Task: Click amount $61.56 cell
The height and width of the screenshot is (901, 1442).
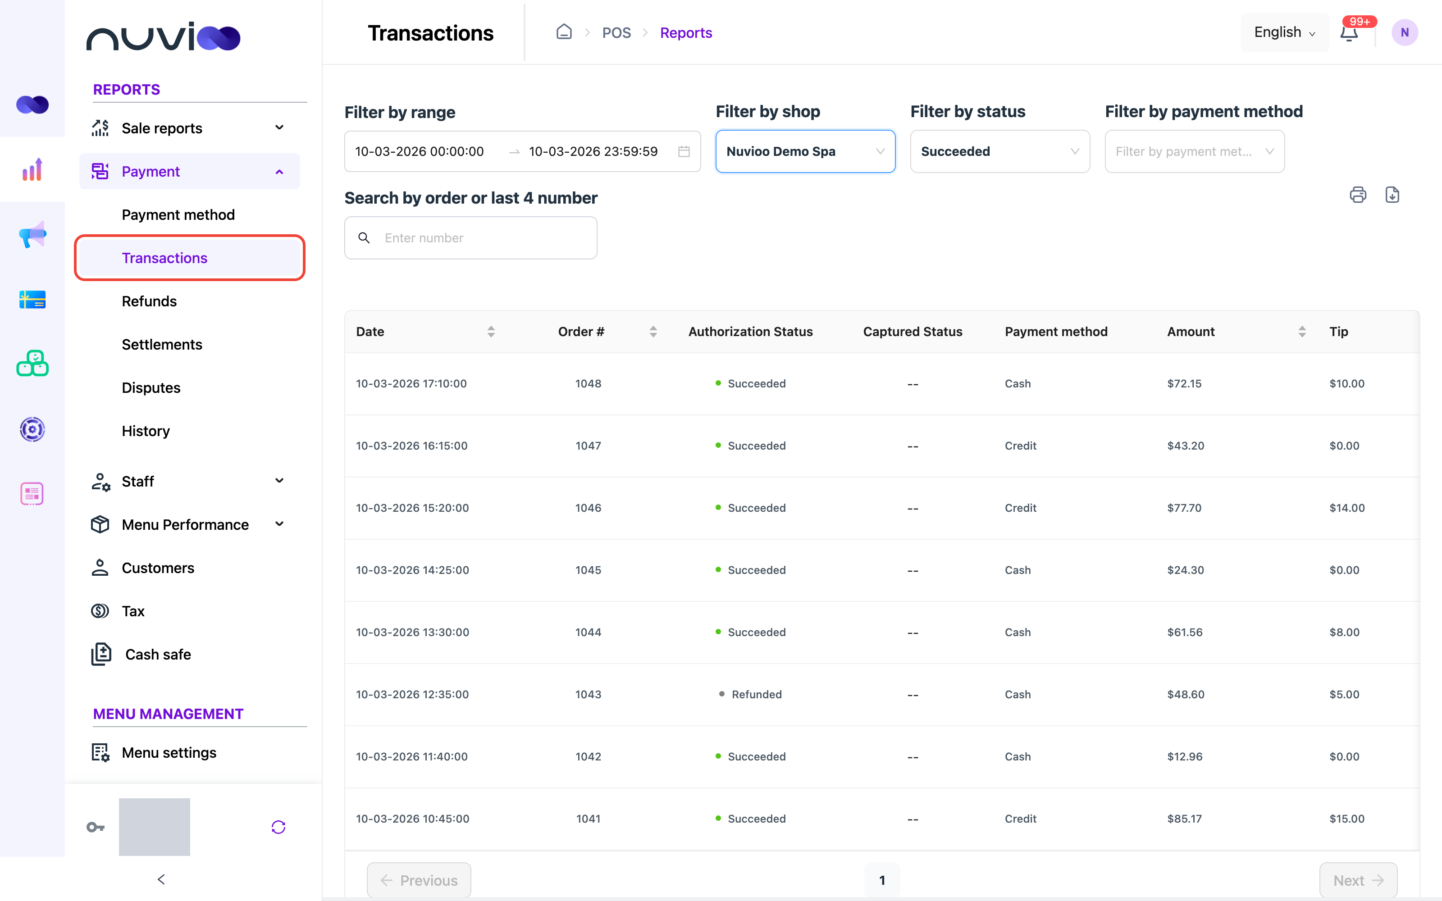Action: coord(1185,632)
